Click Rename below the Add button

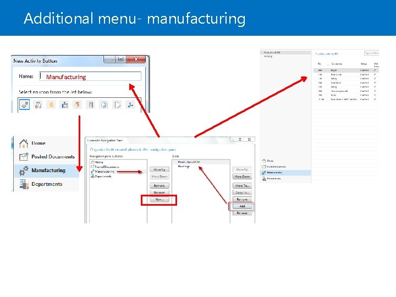pyautogui.click(x=242, y=213)
